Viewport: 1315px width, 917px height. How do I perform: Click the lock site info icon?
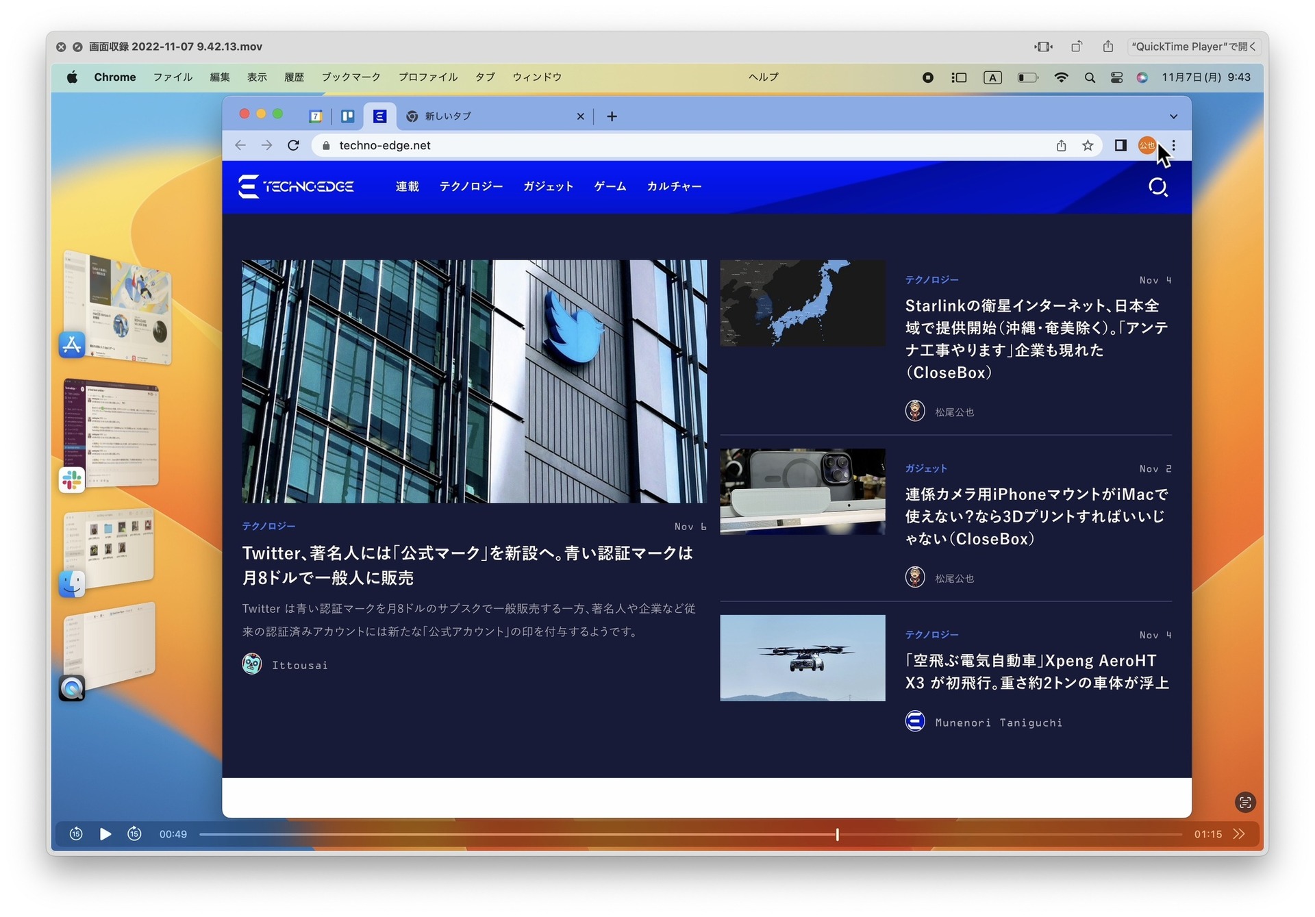click(x=326, y=145)
